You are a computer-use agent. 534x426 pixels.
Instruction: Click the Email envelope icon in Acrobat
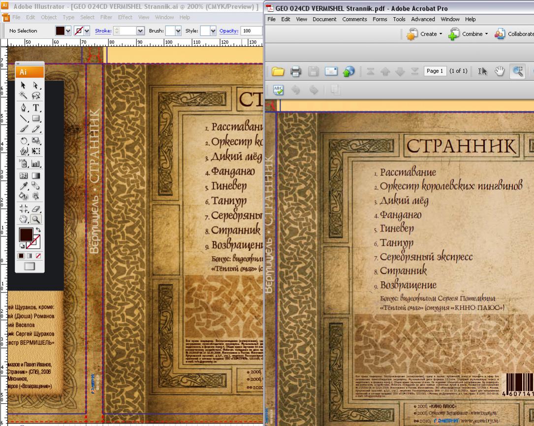click(331, 71)
